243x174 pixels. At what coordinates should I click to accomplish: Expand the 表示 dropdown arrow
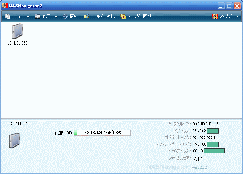coord(56,17)
